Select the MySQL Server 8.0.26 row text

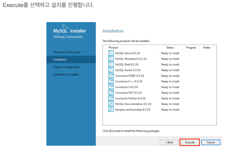click(127, 53)
